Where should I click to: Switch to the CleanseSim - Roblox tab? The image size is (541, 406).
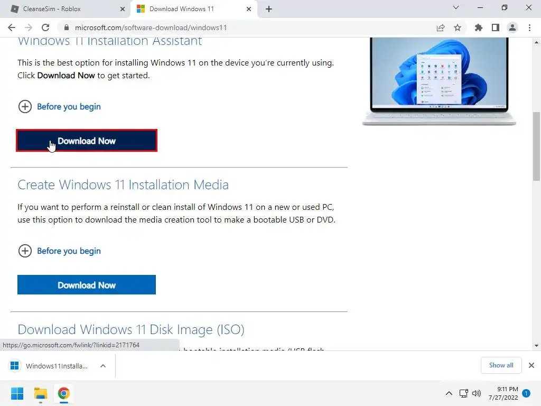point(66,9)
